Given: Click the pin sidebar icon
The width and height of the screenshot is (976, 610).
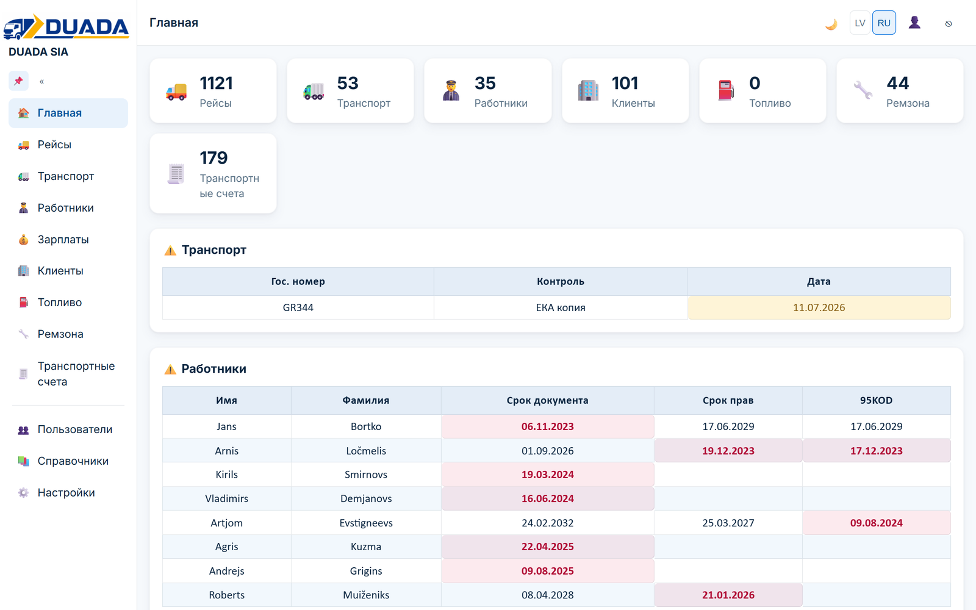Looking at the screenshot, I should (19, 81).
